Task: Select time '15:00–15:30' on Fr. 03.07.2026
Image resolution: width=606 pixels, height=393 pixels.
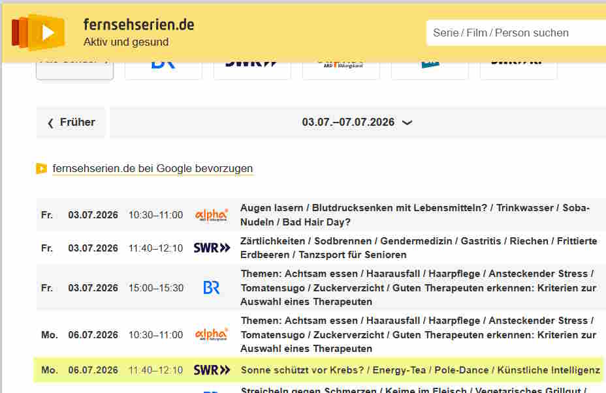Action: pos(156,288)
